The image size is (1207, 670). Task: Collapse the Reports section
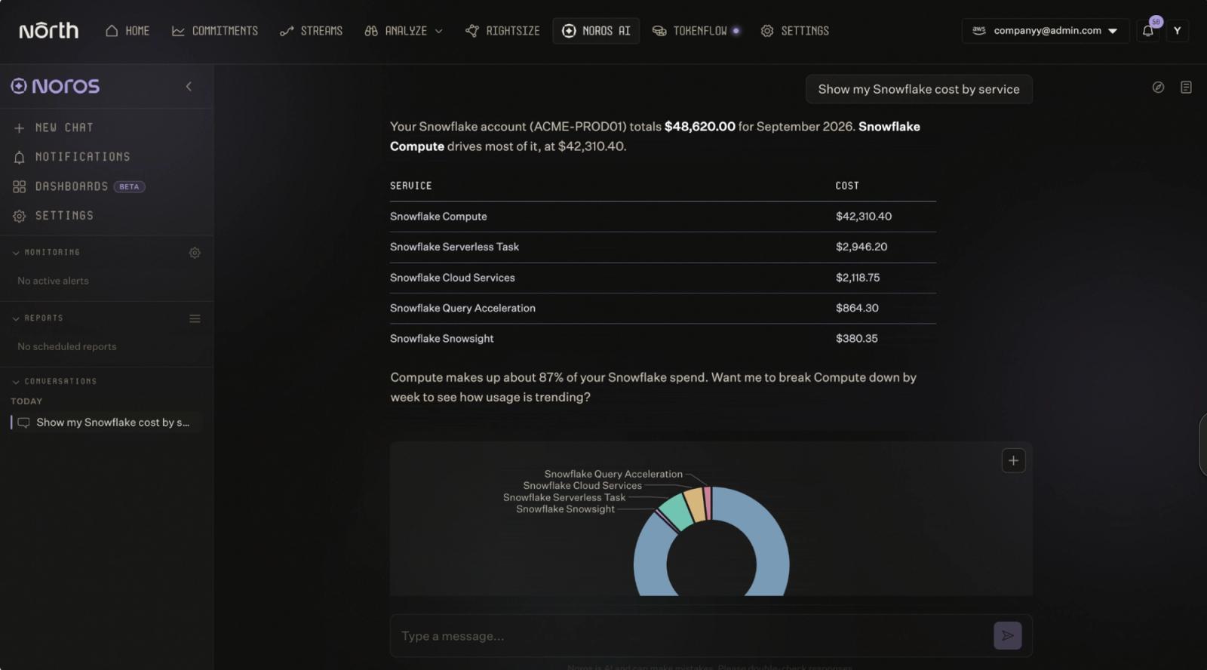pyautogui.click(x=38, y=318)
